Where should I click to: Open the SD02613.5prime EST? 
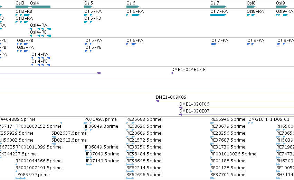(54, 144)
